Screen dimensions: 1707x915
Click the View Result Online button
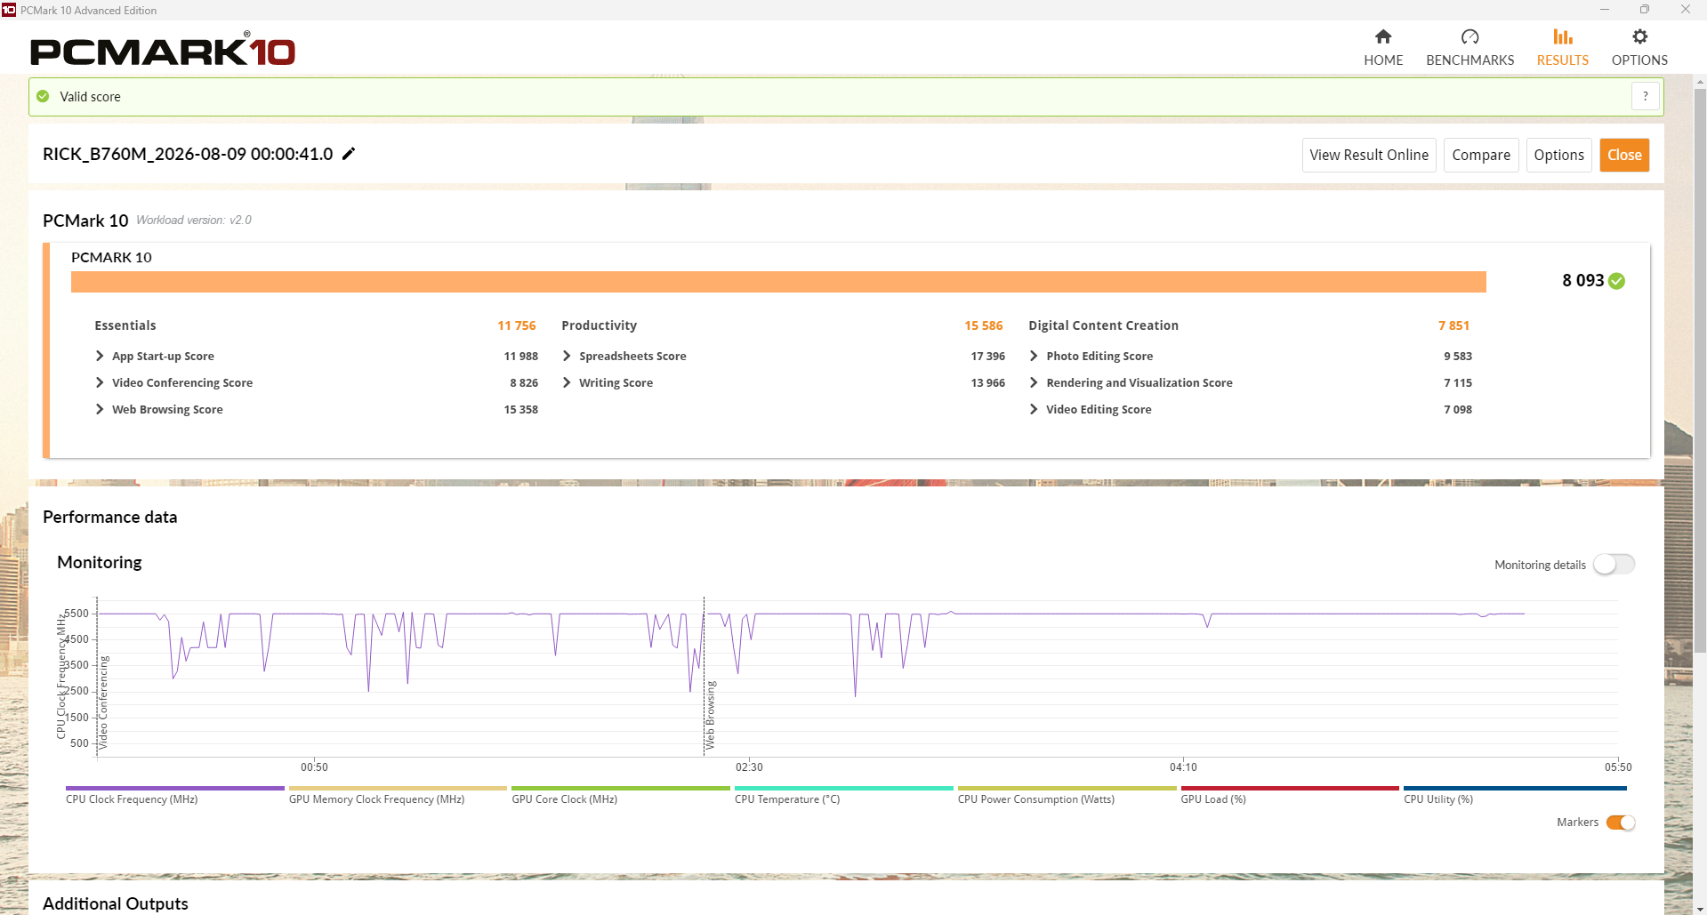(1369, 155)
